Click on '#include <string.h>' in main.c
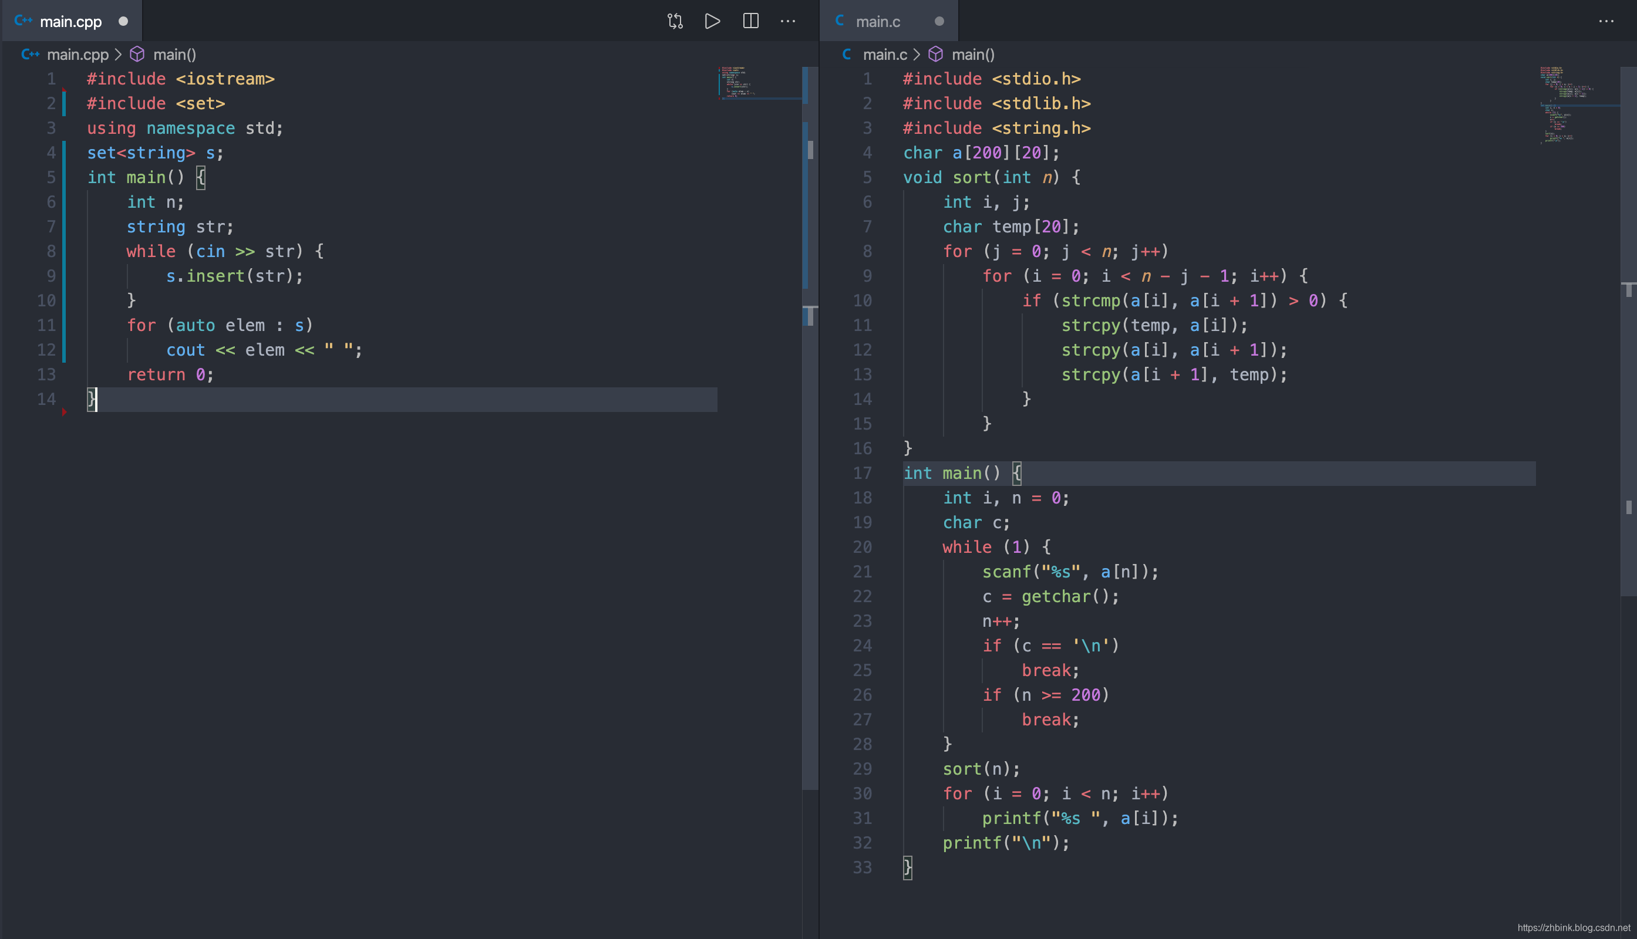The height and width of the screenshot is (939, 1637). pos(997,129)
